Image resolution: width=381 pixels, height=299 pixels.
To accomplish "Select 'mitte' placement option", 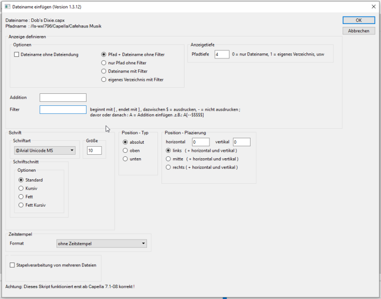I will coord(168,159).
